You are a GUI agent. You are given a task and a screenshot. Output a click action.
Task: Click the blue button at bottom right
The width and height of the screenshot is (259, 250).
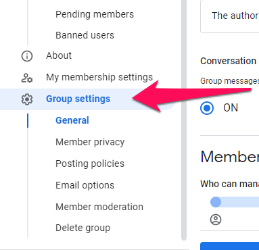coord(229,246)
